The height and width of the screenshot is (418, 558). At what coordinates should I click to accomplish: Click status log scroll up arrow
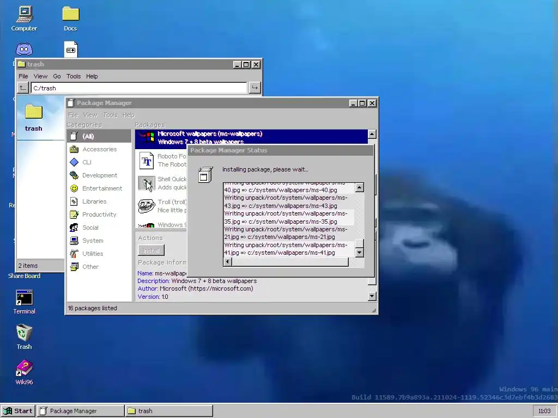(x=360, y=187)
